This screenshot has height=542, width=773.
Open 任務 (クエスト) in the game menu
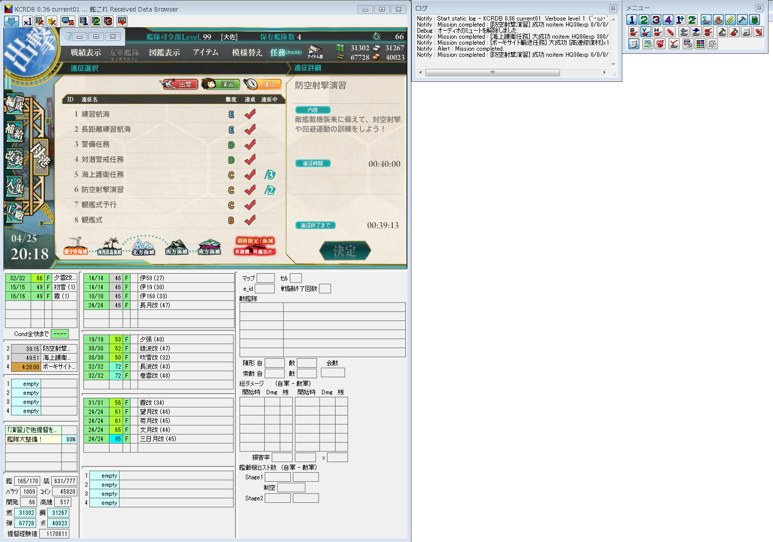[286, 53]
